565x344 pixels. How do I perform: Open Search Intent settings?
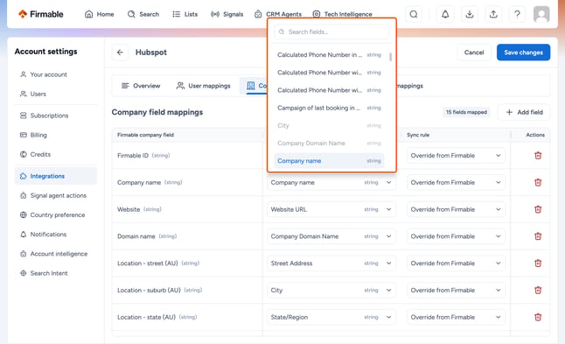coord(56,273)
